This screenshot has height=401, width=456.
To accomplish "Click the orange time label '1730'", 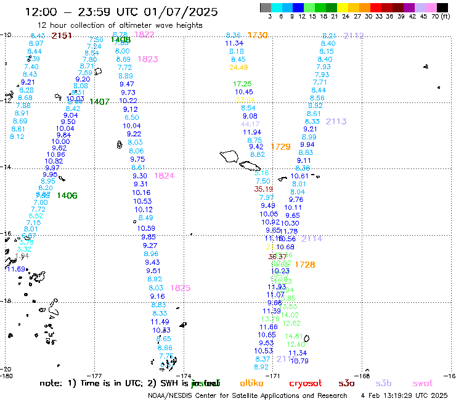I will tap(258, 35).
